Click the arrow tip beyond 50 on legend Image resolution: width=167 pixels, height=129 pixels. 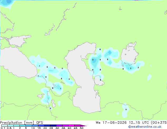click(84, 126)
